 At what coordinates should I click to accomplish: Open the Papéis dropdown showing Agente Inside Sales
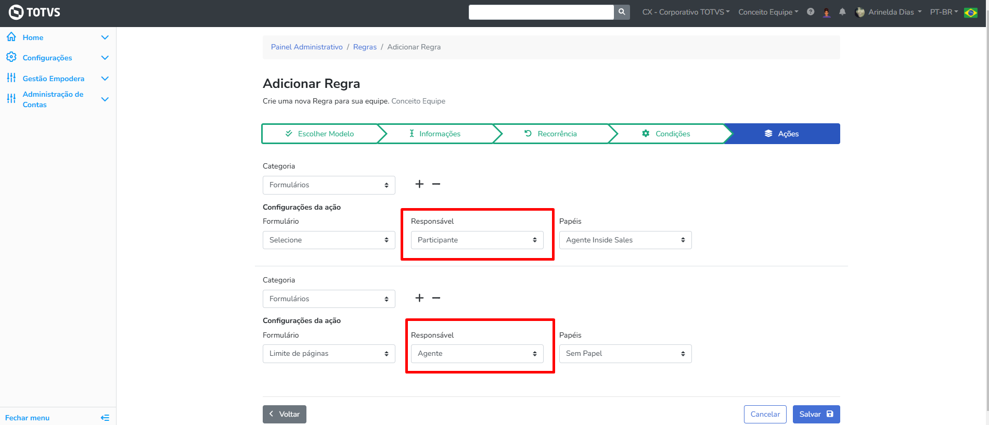coord(625,240)
